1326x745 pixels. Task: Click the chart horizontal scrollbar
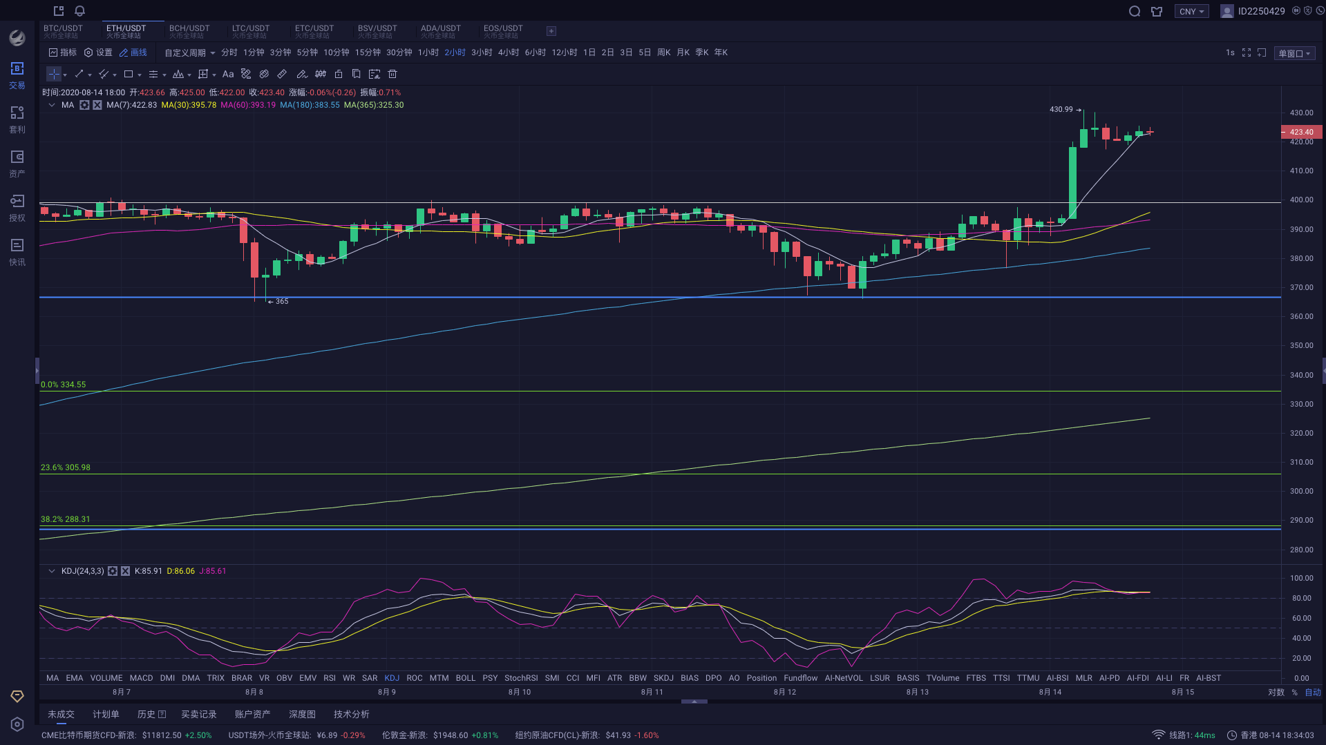click(694, 701)
